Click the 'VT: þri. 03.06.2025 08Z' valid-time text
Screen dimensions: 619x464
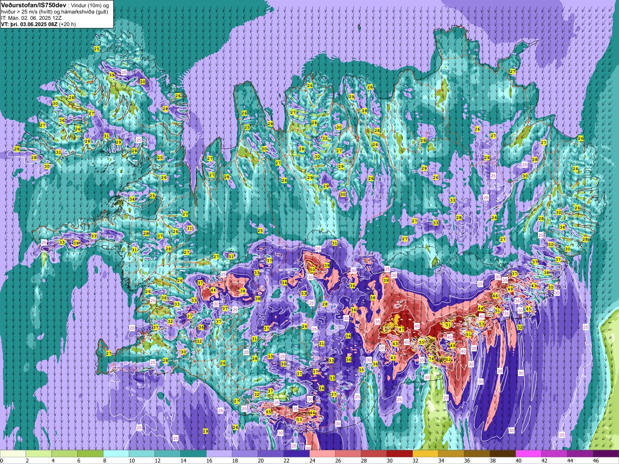click(29, 24)
